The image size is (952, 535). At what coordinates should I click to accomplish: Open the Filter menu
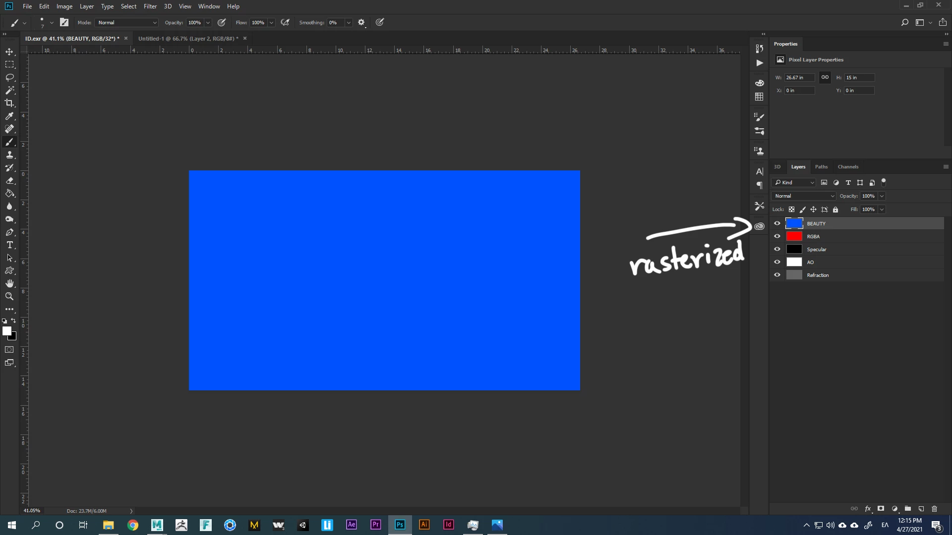coord(150,6)
